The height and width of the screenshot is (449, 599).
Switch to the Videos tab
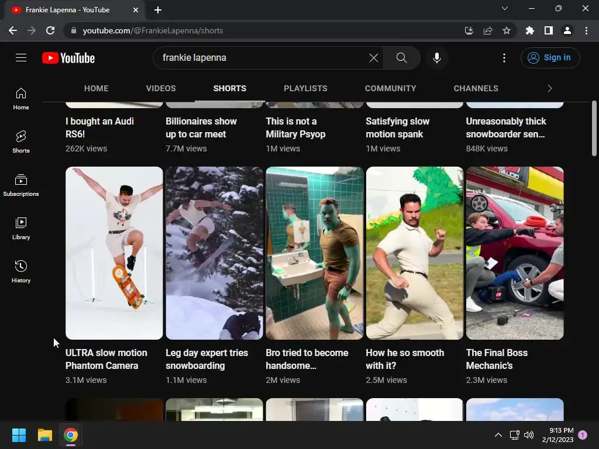[x=161, y=88]
